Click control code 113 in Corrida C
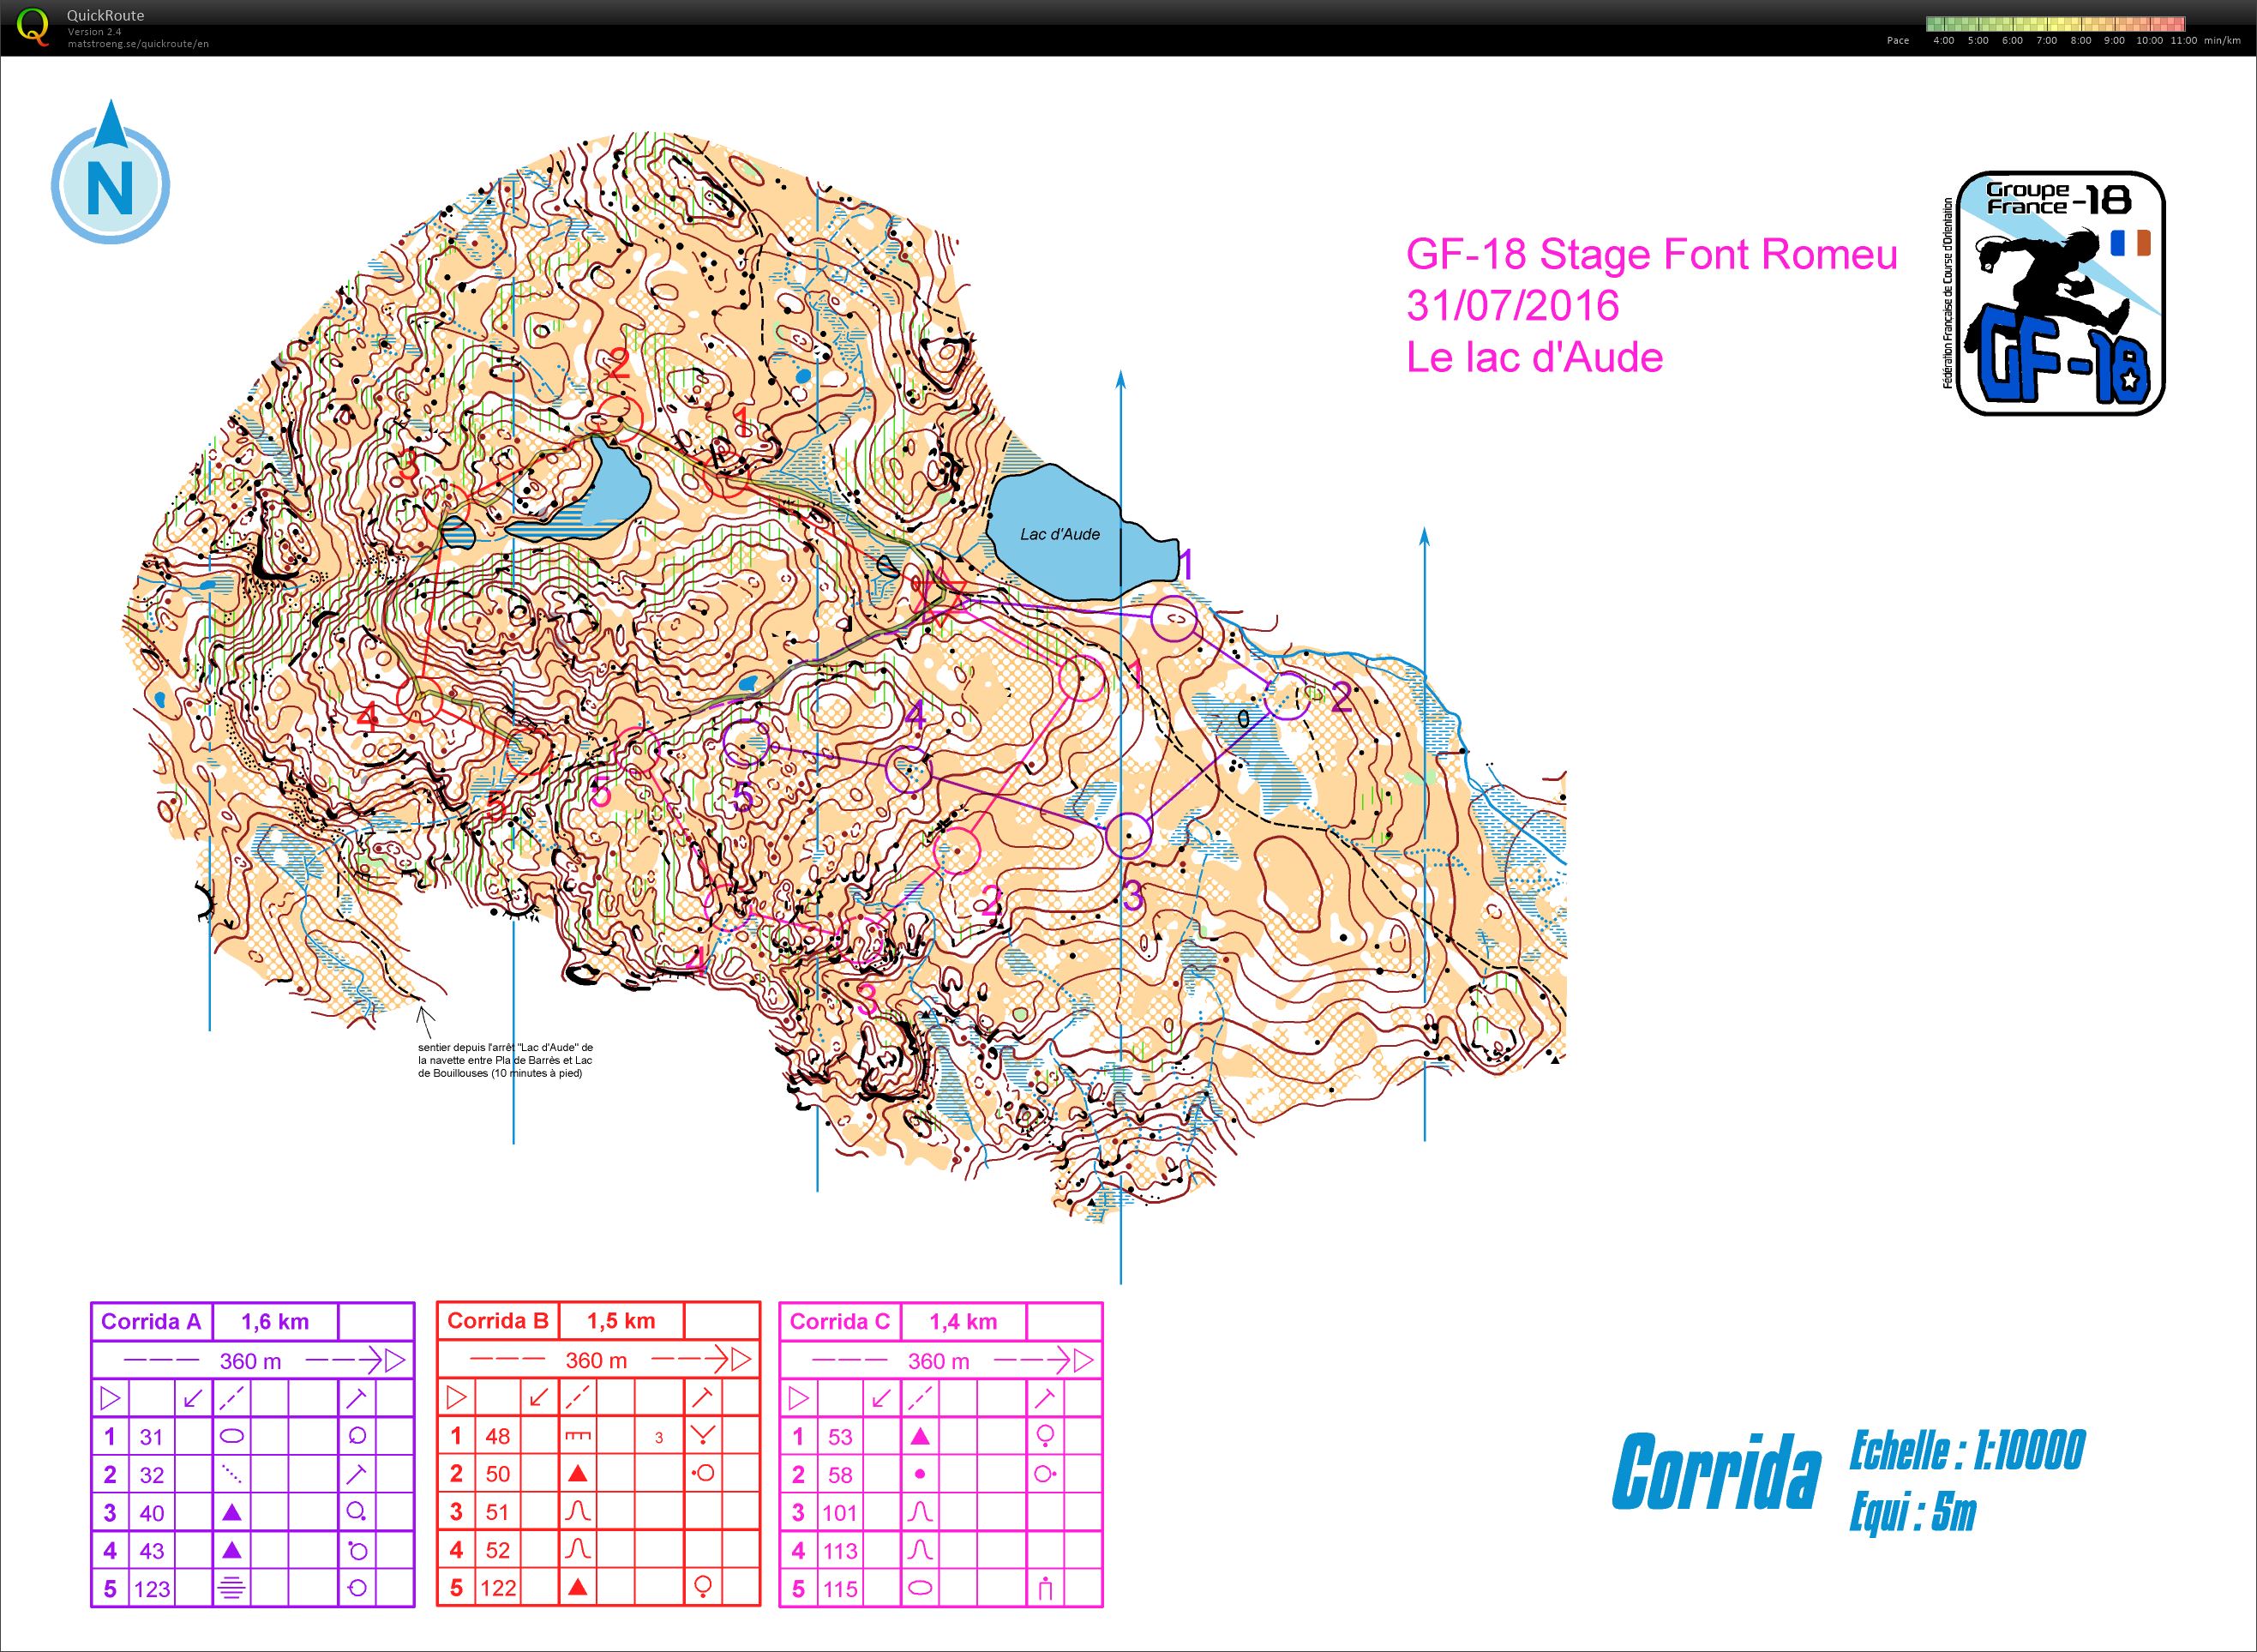The width and height of the screenshot is (2257, 1652). [x=841, y=1551]
